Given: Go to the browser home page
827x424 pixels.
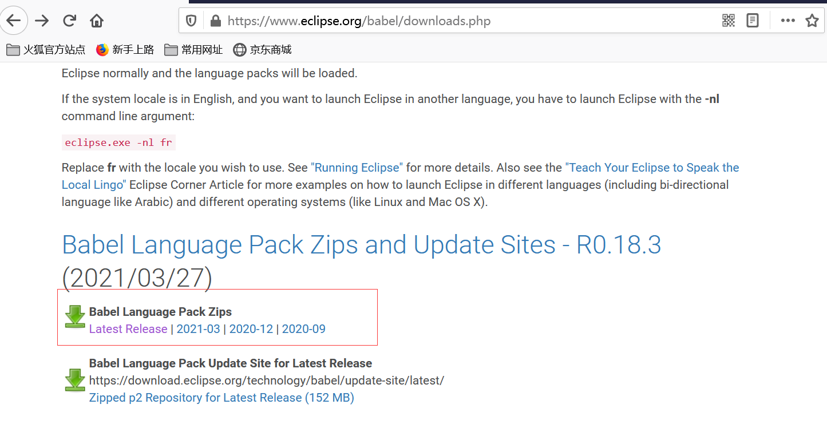Looking at the screenshot, I should point(97,21).
